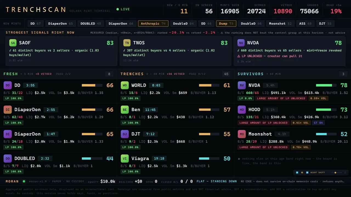The width and height of the screenshot is (351, 197).
Task: Click the DD token avatar in Fresh
Action: pyautogui.click(x=8, y=85)
